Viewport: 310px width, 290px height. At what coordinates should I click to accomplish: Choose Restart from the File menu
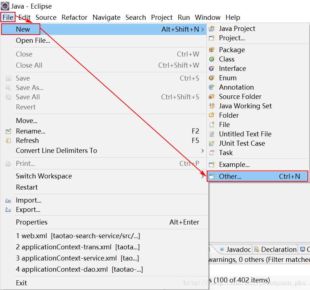point(27,187)
